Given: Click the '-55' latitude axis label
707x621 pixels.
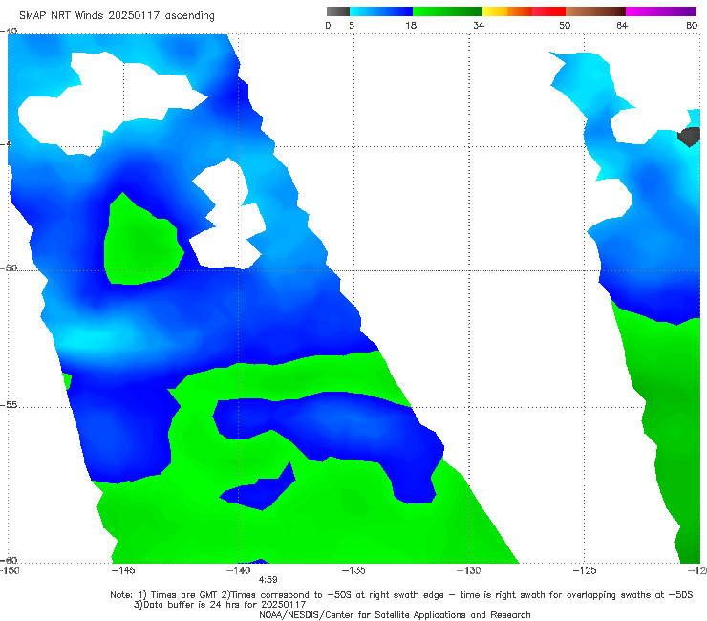Looking at the screenshot, I should pyautogui.click(x=9, y=405).
